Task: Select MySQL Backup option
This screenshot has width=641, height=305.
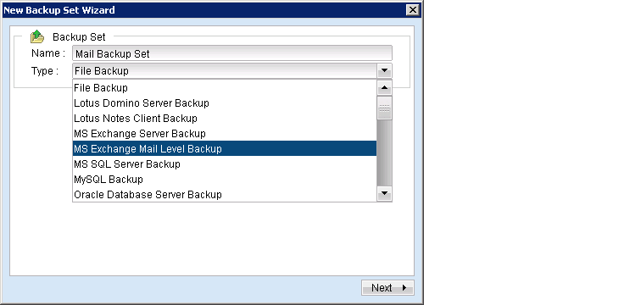Action: pyautogui.click(x=225, y=180)
